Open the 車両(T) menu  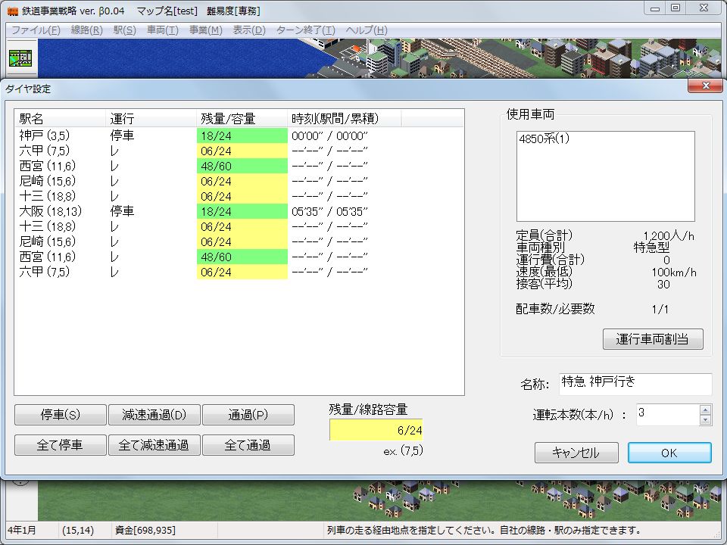[x=162, y=30]
